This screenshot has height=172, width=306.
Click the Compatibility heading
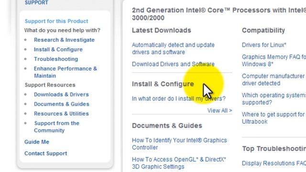point(263,31)
